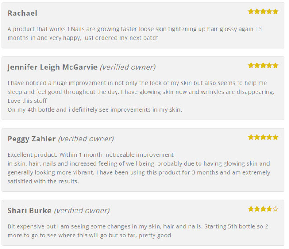Image resolution: width=289 pixels, height=249 pixels.
Task: Click verified owner label beside Jennifer Leigh McGarvie
Action: (x=128, y=67)
